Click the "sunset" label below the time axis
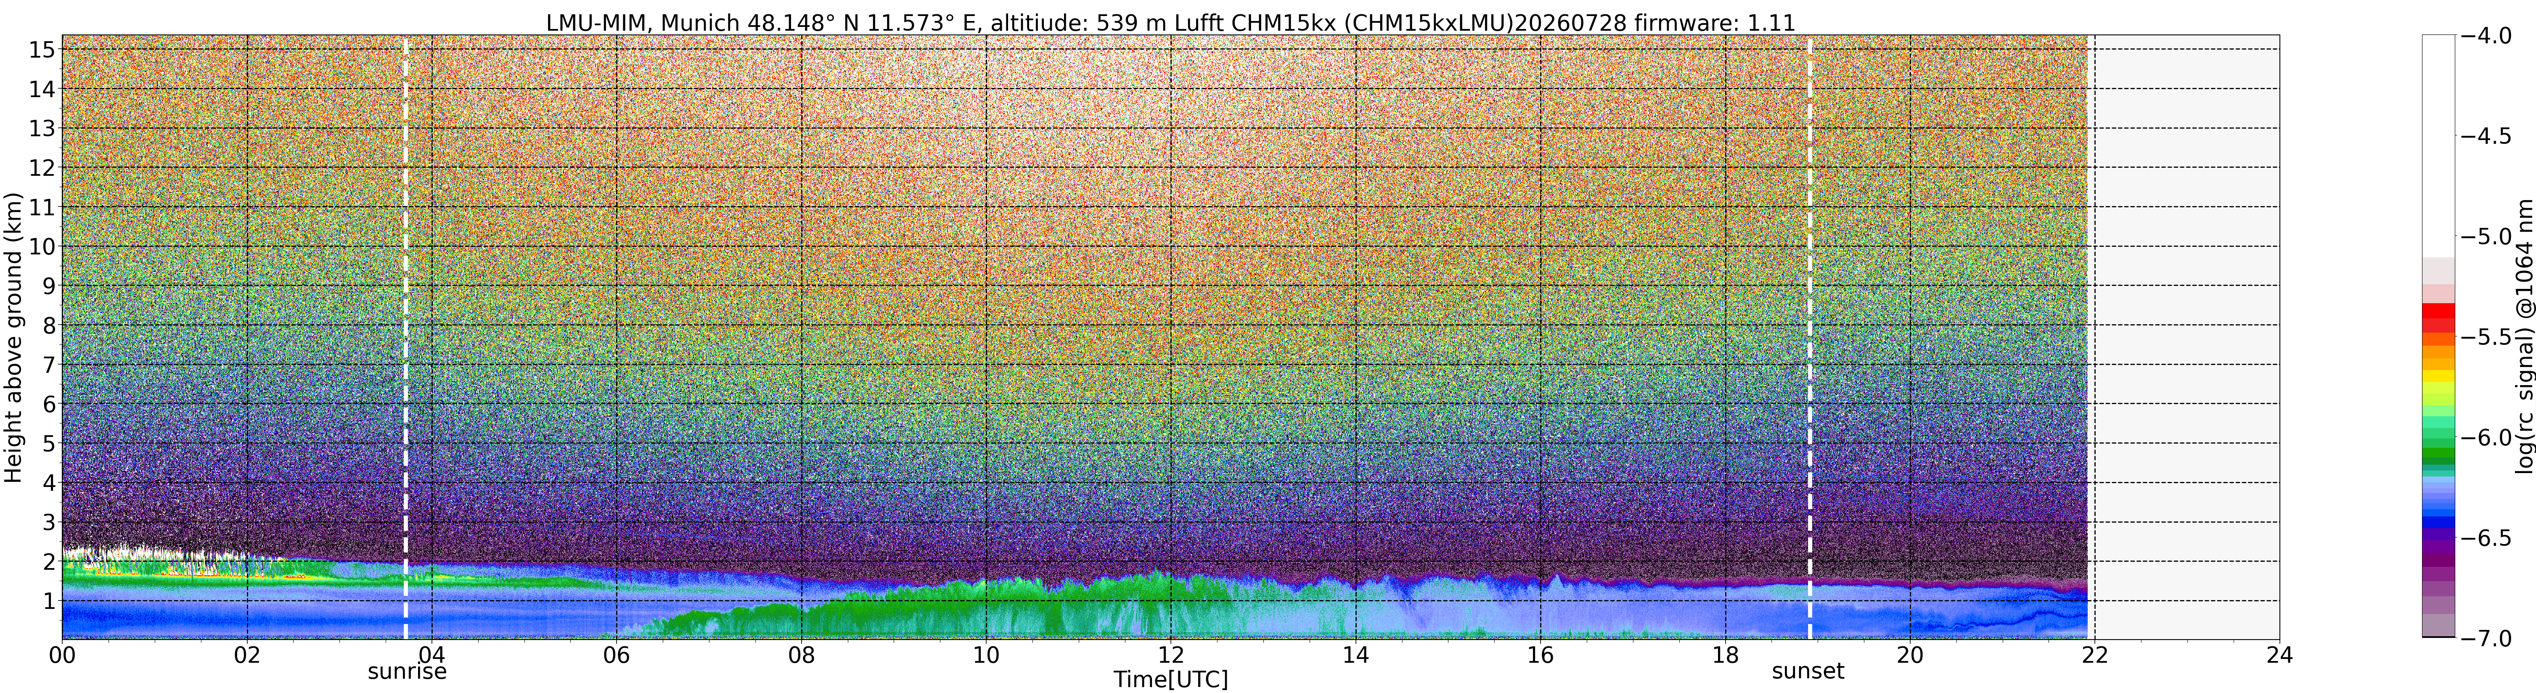Screen dimensions: 2536x693 coord(1808,671)
